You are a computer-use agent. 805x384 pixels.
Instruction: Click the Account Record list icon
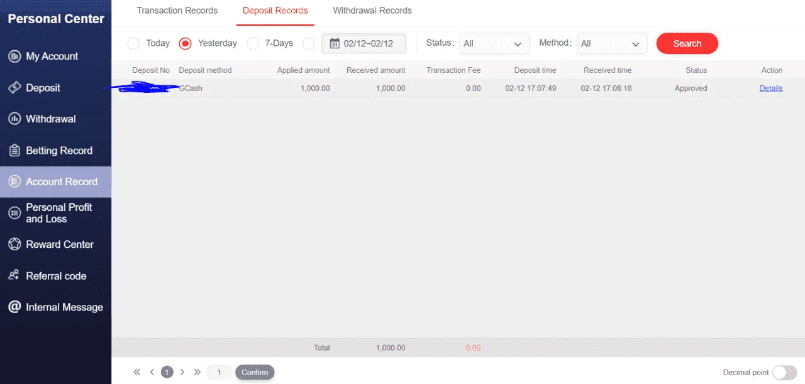point(14,182)
